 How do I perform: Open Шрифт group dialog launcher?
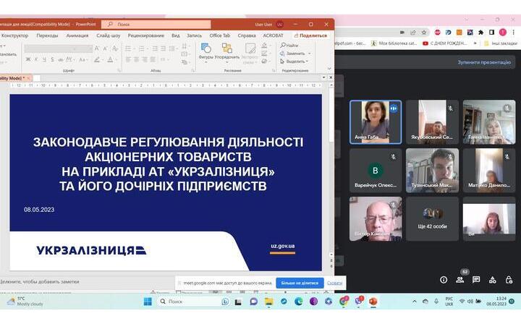tap(119, 71)
